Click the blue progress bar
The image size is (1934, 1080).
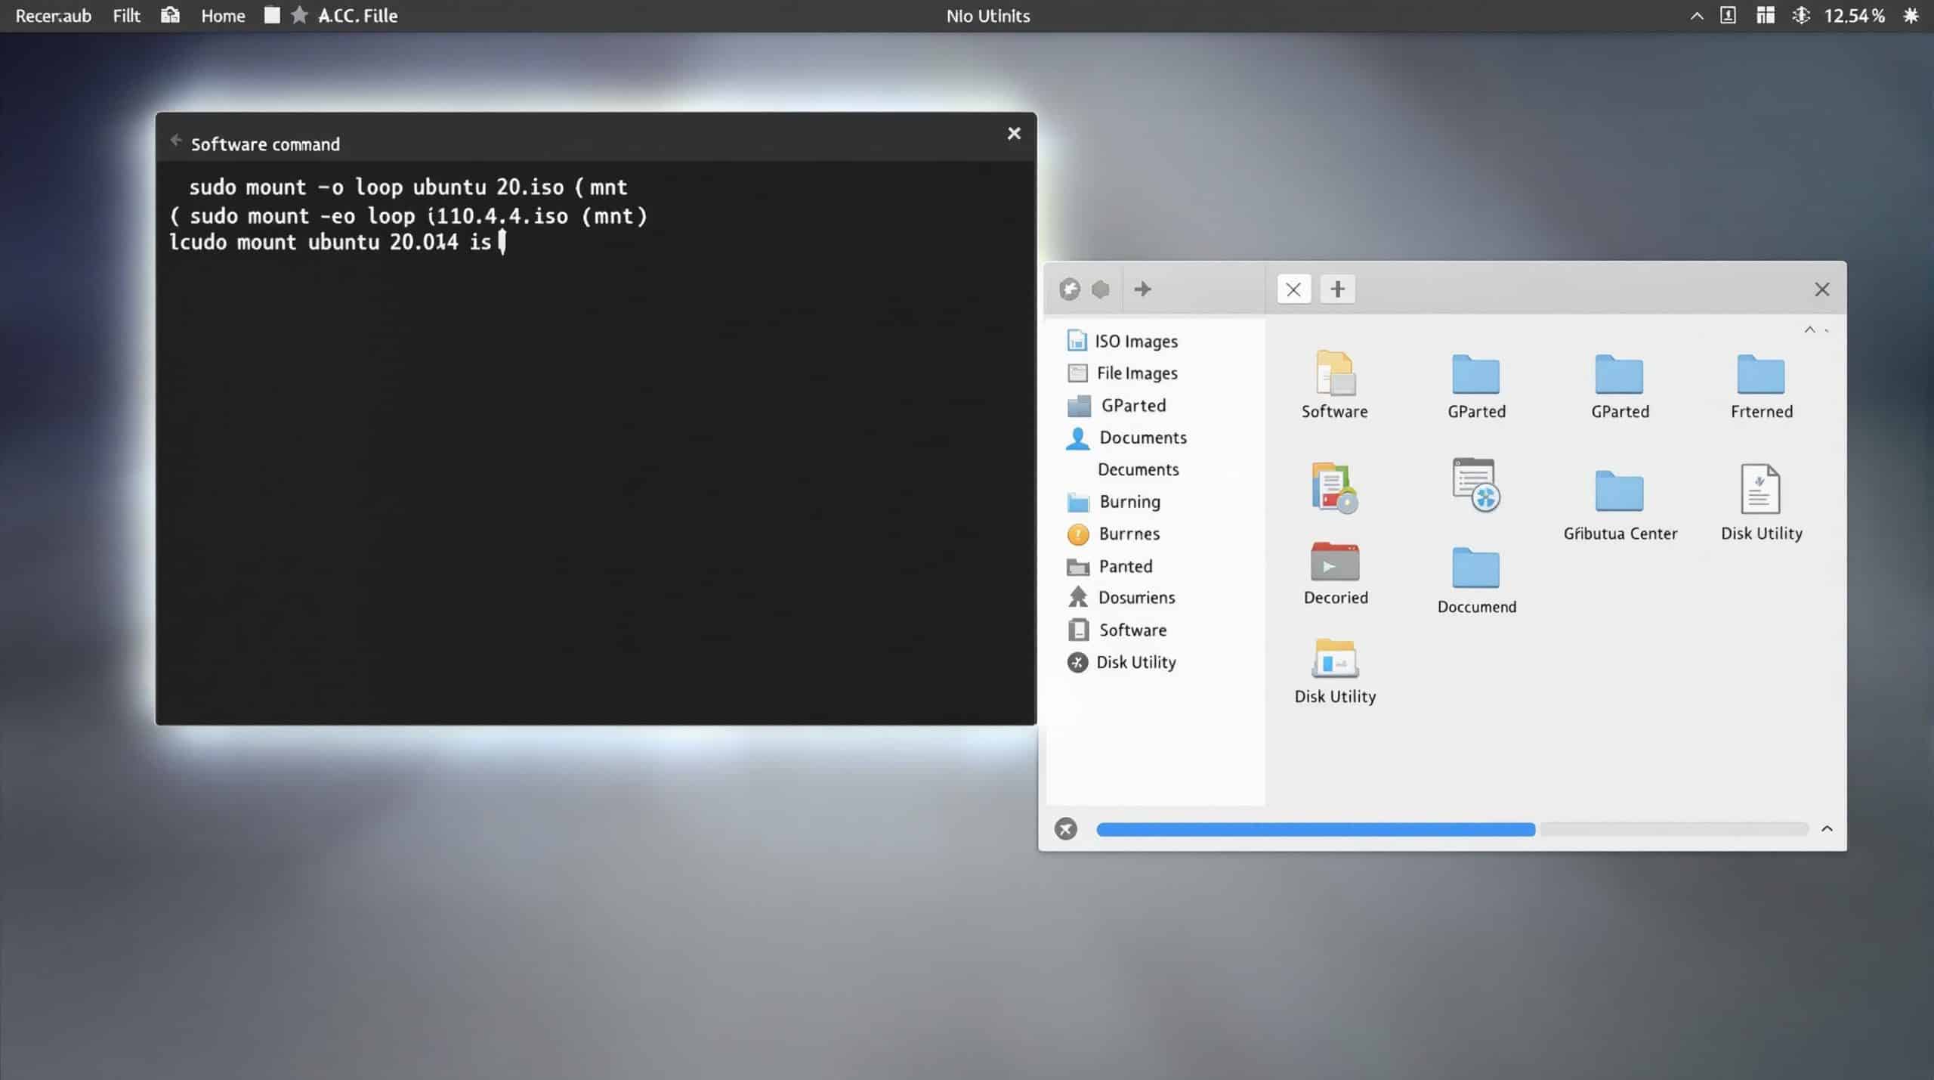click(x=1315, y=829)
